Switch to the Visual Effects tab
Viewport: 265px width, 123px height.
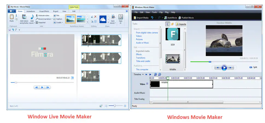44,11
